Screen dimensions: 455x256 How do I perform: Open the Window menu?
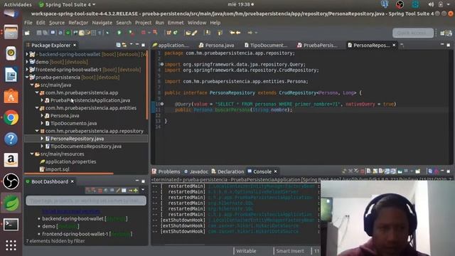tap(197, 23)
